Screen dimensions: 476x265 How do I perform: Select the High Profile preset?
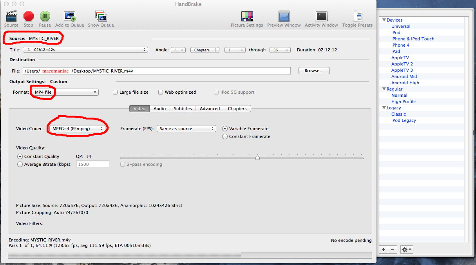pos(404,102)
